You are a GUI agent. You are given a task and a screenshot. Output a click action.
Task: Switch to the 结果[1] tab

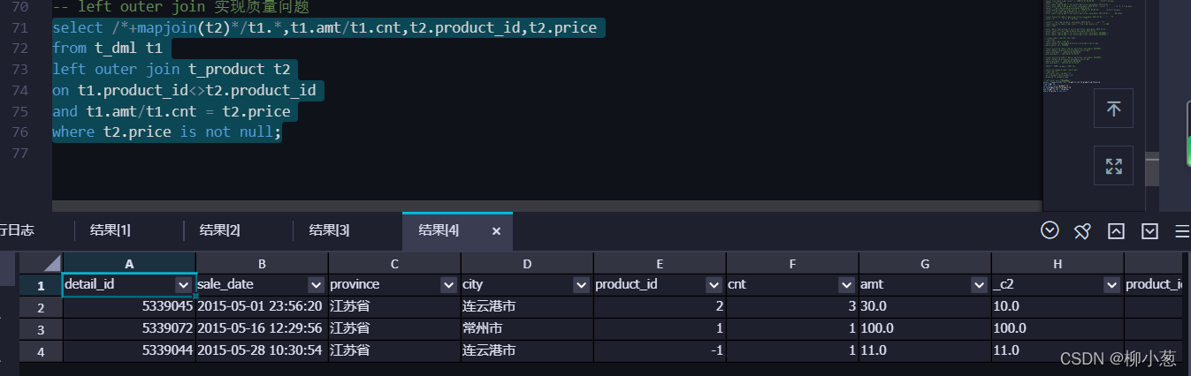111,230
